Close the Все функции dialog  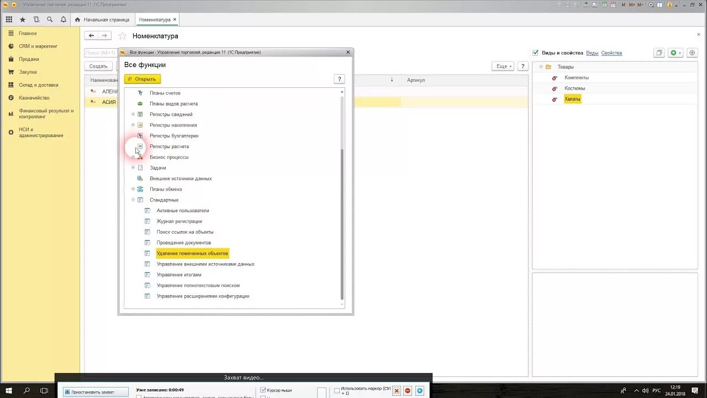348,52
